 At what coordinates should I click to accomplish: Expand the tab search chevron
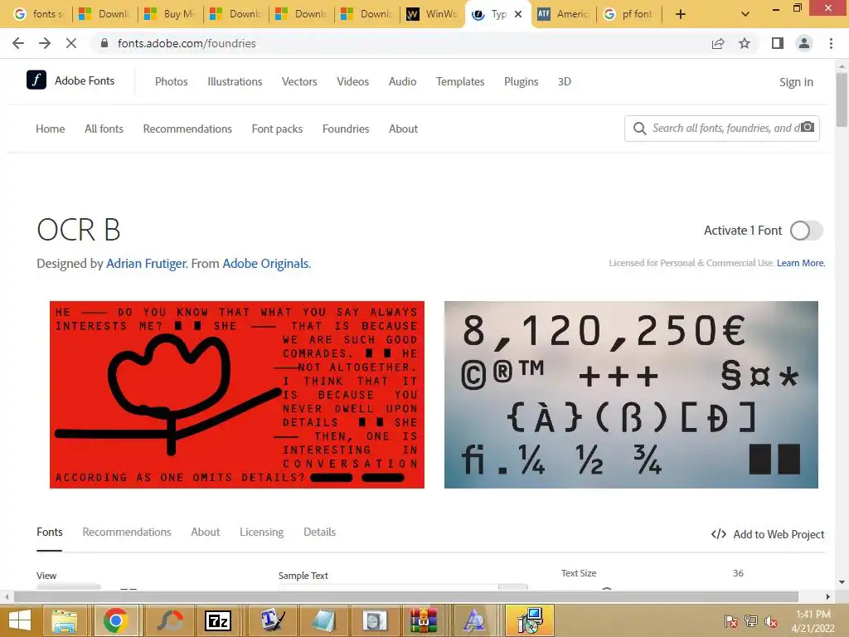(x=745, y=14)
